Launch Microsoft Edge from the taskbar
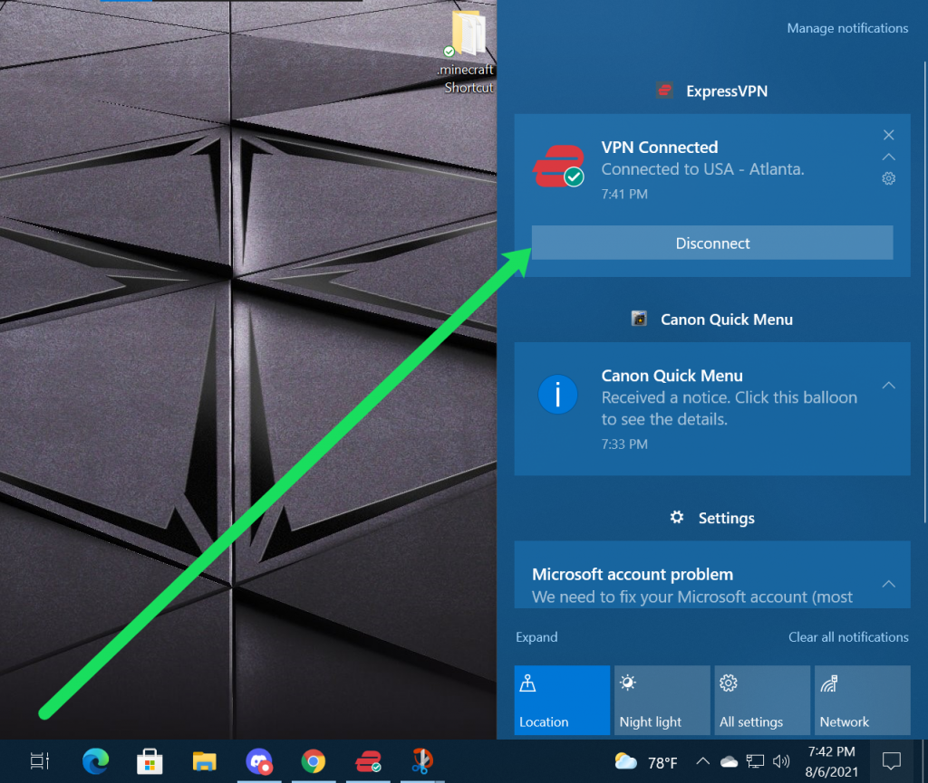Image resolution: width=928 pixels, height=783 pixels. (x=95, y=761)
